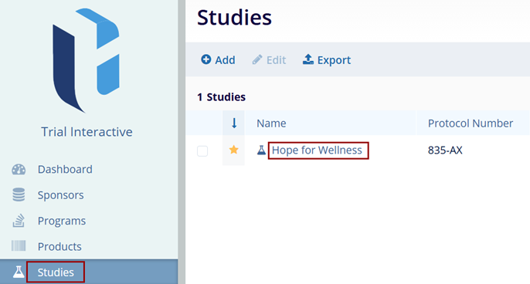Sort studies by Name column header
The image size is (530, 284).
click(x=271, y=123)
